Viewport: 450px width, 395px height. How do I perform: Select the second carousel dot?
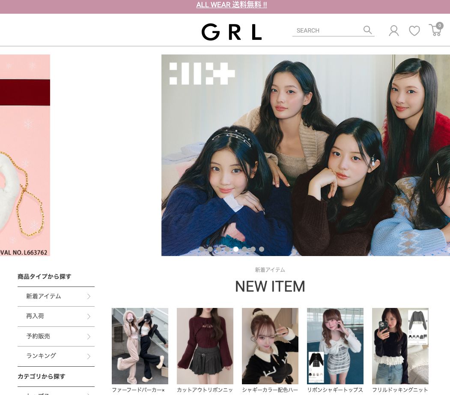pyautogui.click(x=210, y=249)
